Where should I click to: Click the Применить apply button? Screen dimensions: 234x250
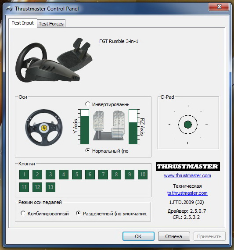(x=209, y=236)
